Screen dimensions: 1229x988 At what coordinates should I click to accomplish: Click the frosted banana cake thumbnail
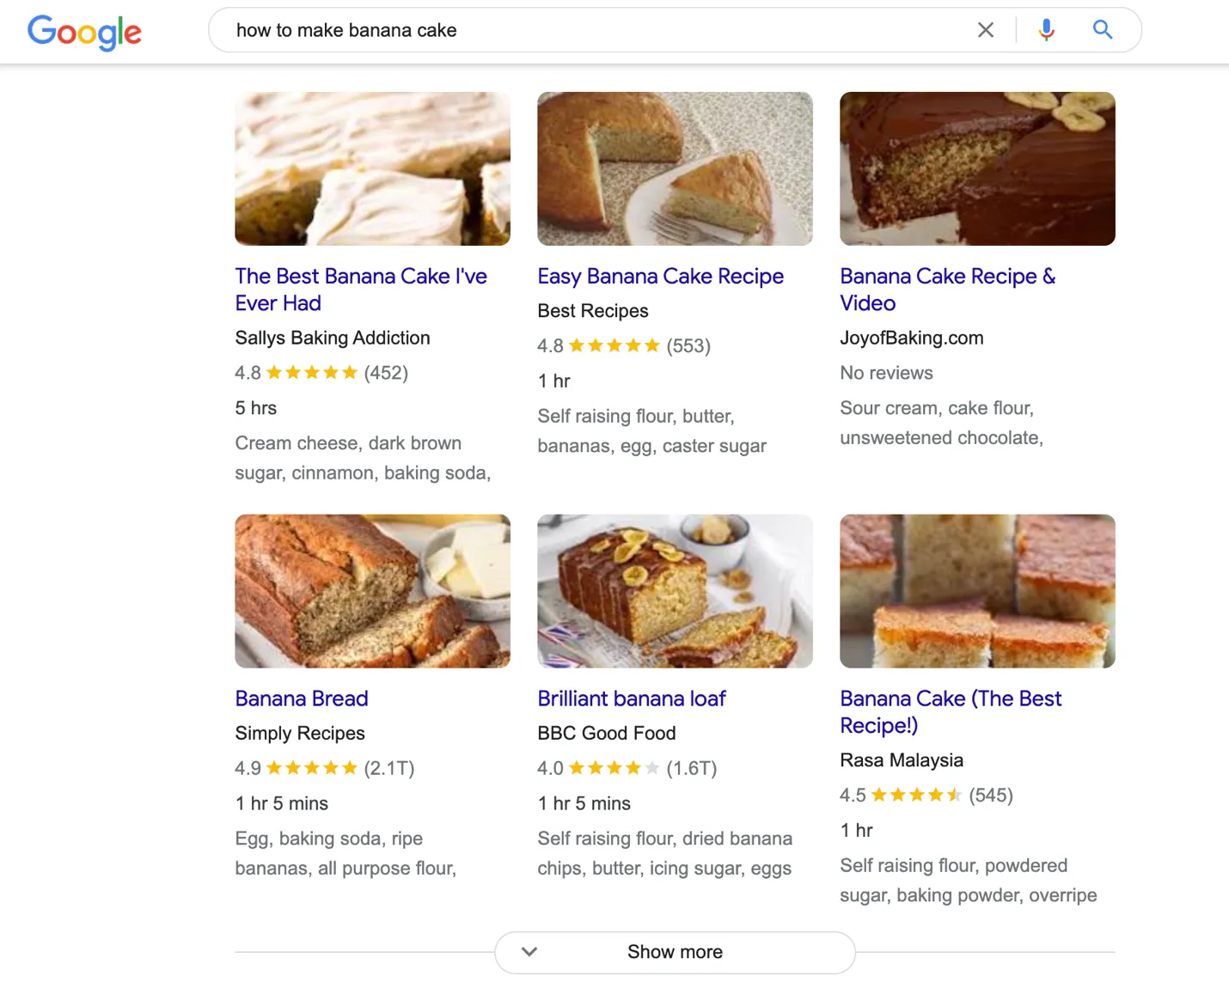click(372, 168)
